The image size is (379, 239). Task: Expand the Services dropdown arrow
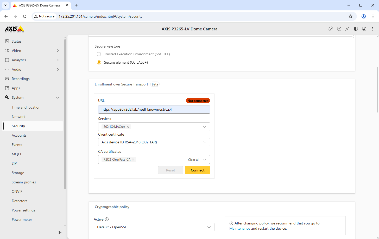coord(205,127)
